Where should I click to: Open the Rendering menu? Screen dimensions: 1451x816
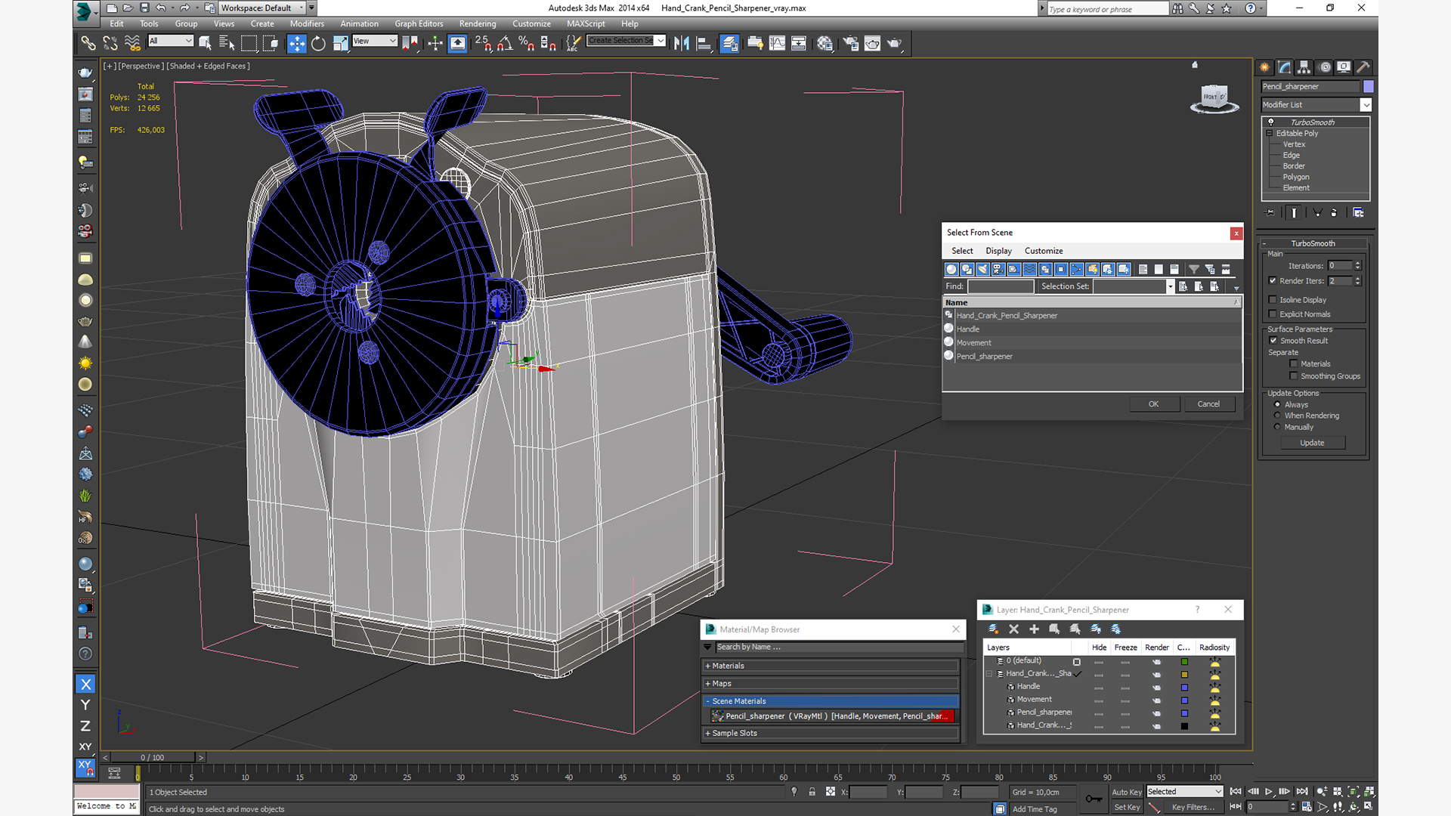[x=478, y=24]
